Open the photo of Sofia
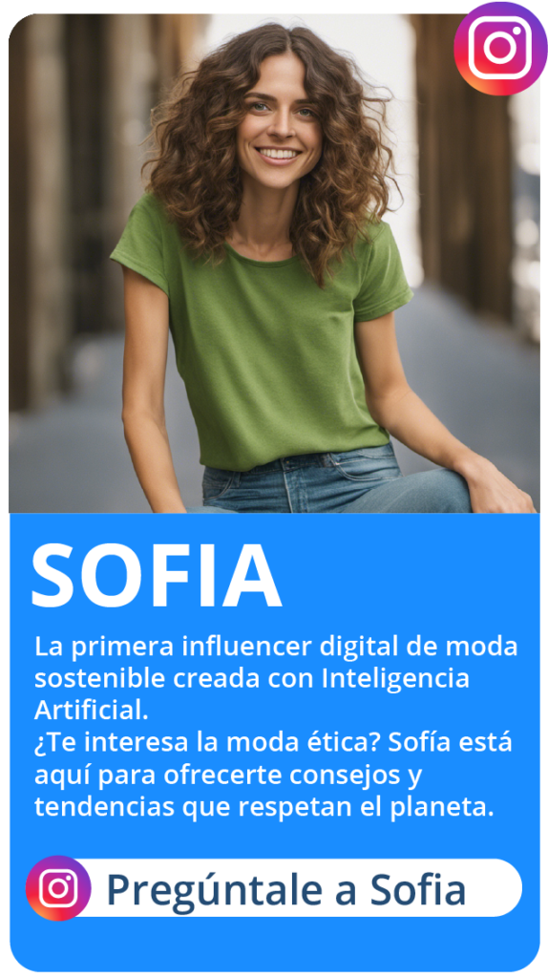548x978 pixels. [x=274, y=264]
